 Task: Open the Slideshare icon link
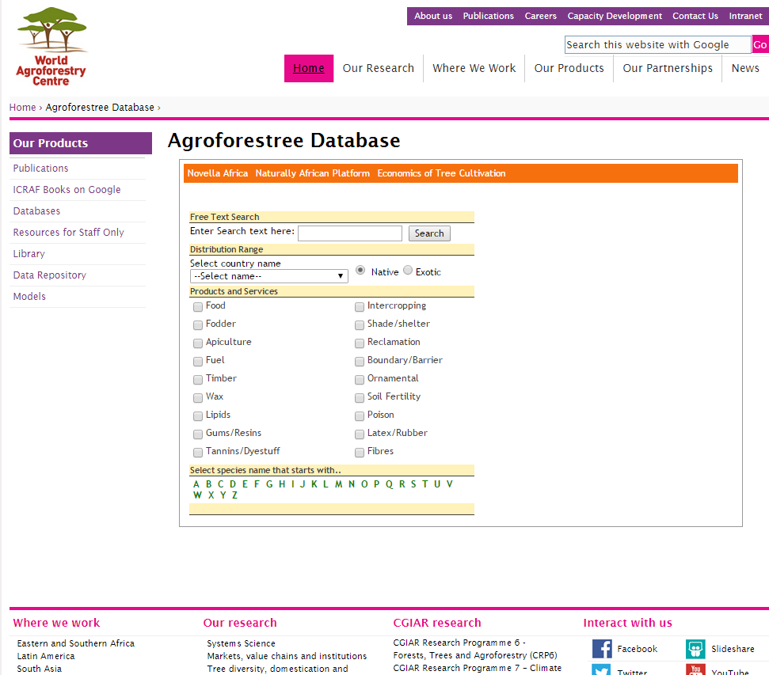point(695,649)
